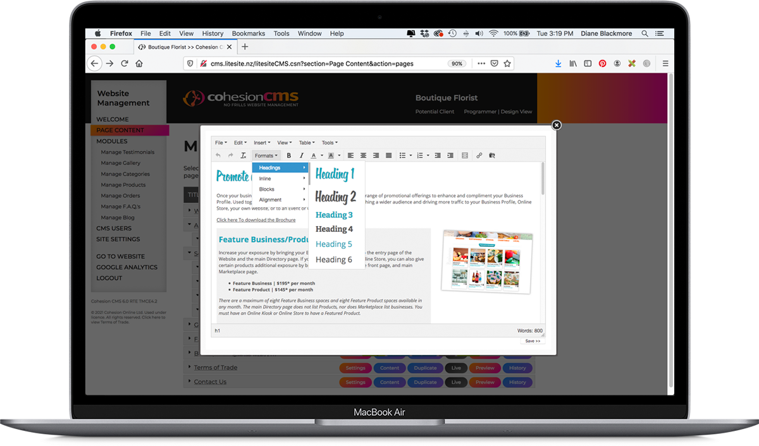Toggle the Live button for Terms of Trade
759x446 pixels.
(x=456, y=368)
